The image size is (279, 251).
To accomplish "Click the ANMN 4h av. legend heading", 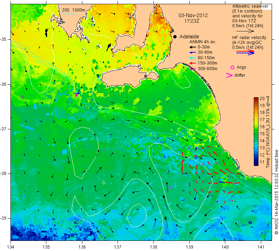I will coord(203,42).
